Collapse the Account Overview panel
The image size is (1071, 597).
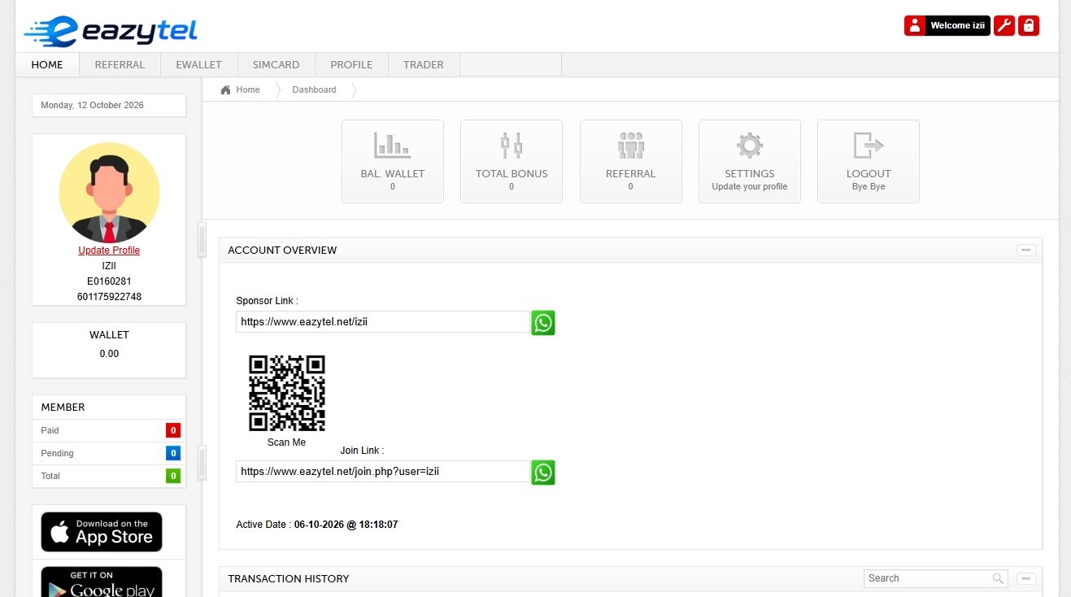[x=1026, y=251]
